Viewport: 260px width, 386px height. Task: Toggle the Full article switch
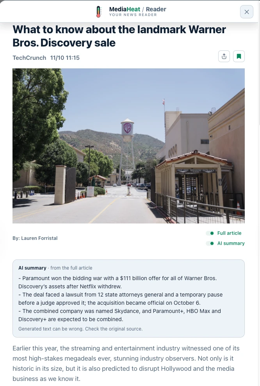(x=210, y=233)
